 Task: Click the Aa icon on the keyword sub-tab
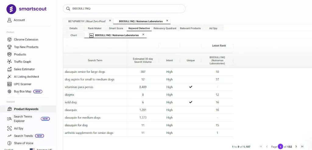91,35
